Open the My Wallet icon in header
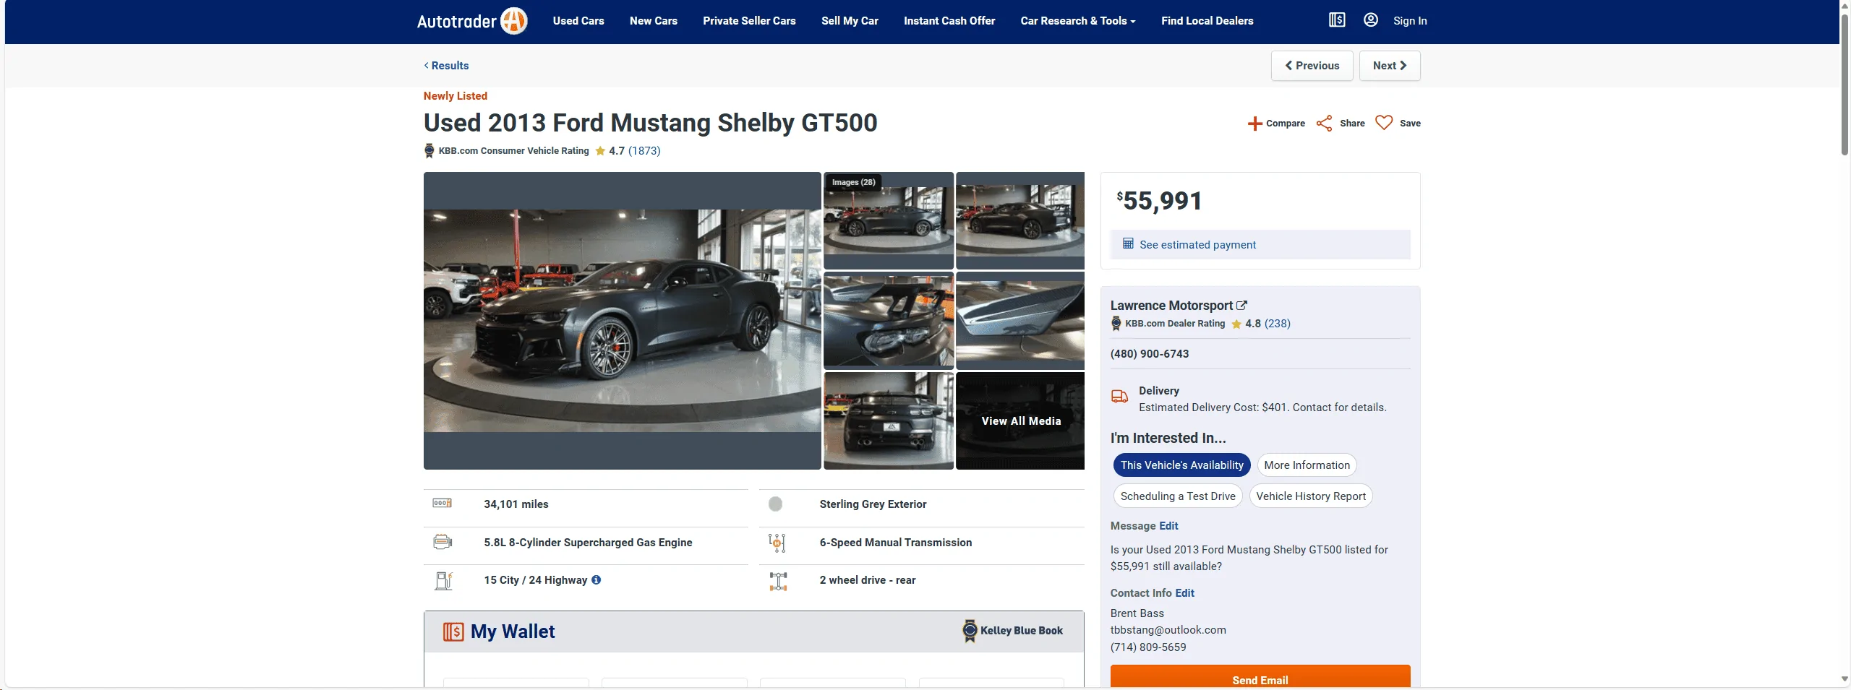The image size is (1851, 690). pos(1337,20)
